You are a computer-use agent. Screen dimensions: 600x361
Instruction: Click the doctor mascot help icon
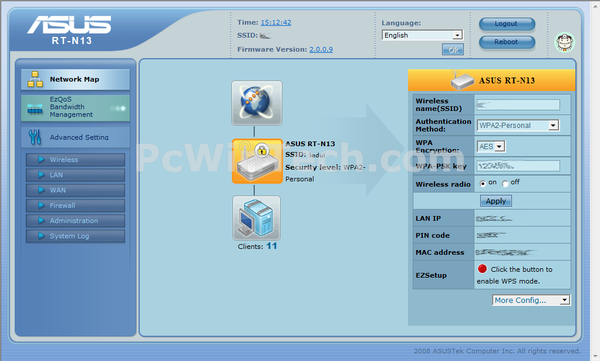565,42
